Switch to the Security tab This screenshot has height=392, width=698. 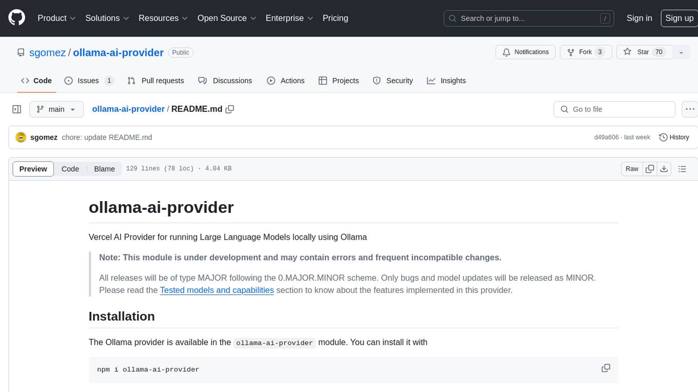[393, 81]
